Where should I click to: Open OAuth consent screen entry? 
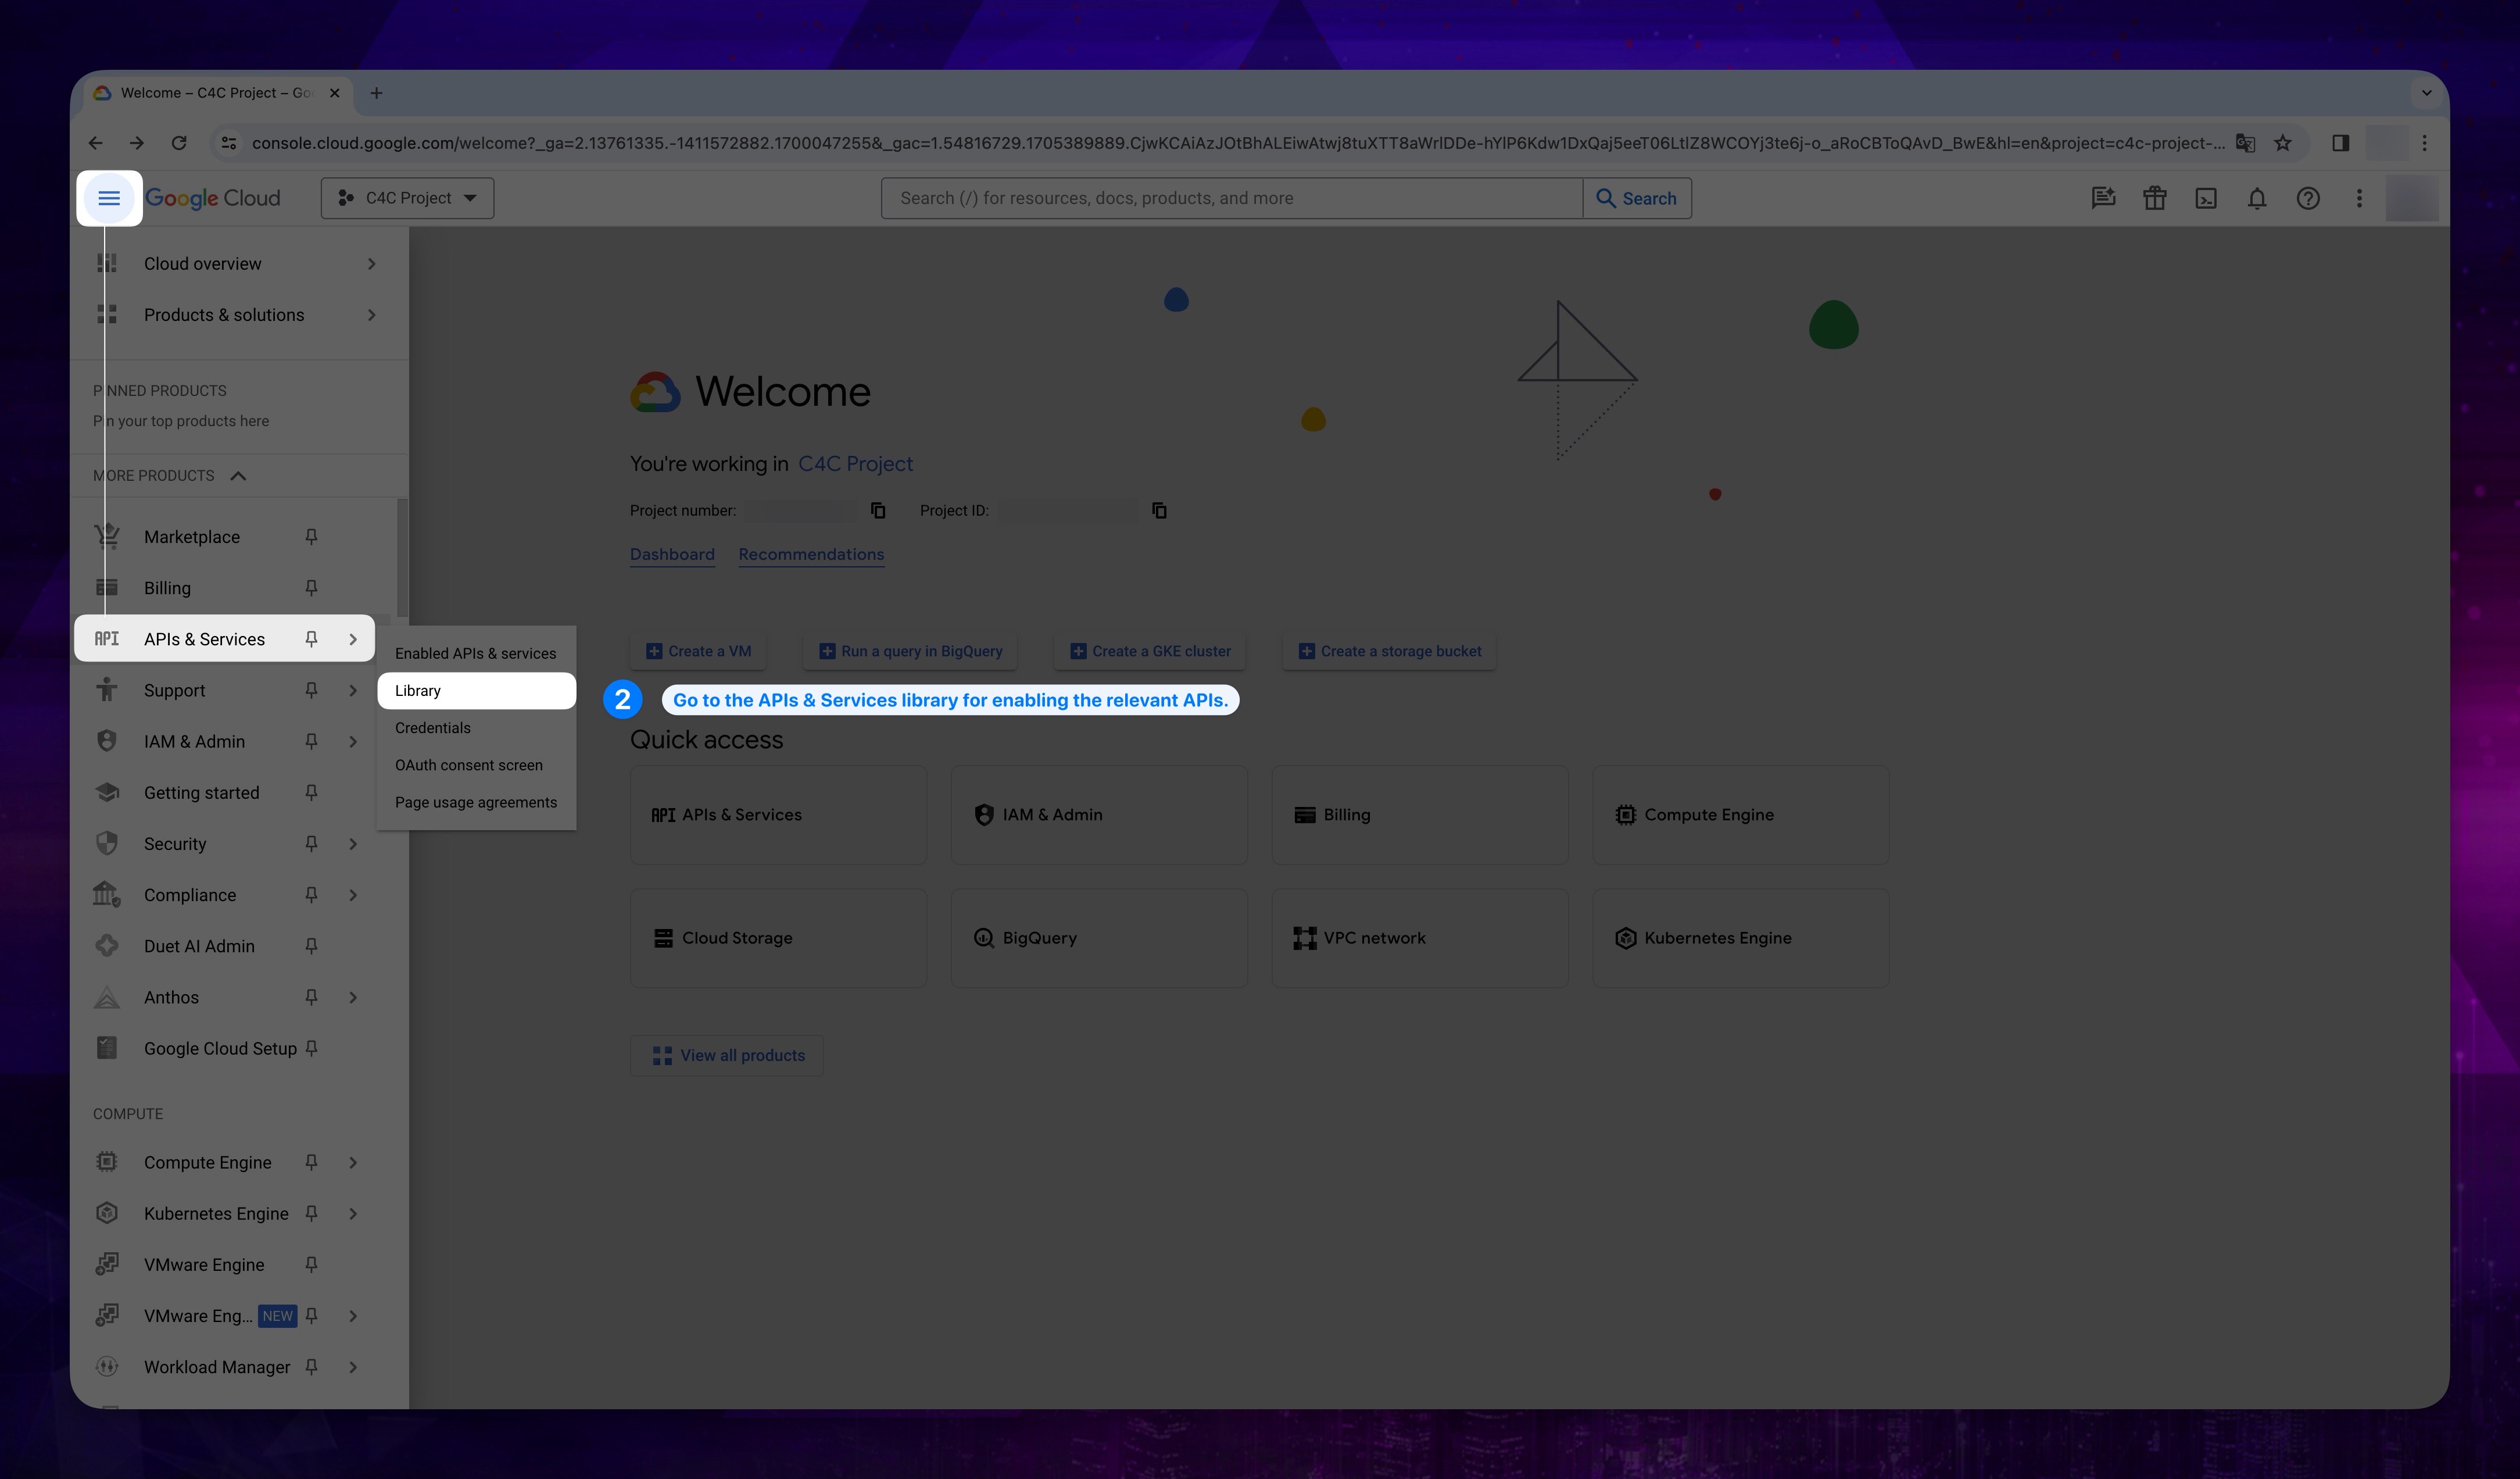(x=476, y=765)
